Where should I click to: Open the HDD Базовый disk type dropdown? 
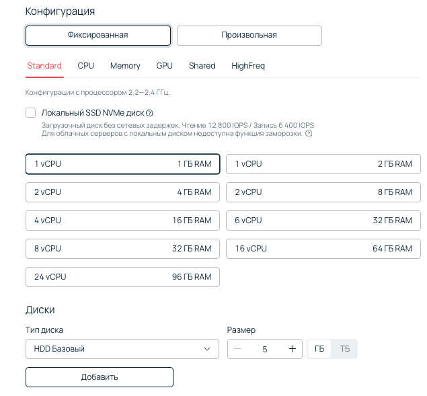pyautogui.click(x=122, y=349)
